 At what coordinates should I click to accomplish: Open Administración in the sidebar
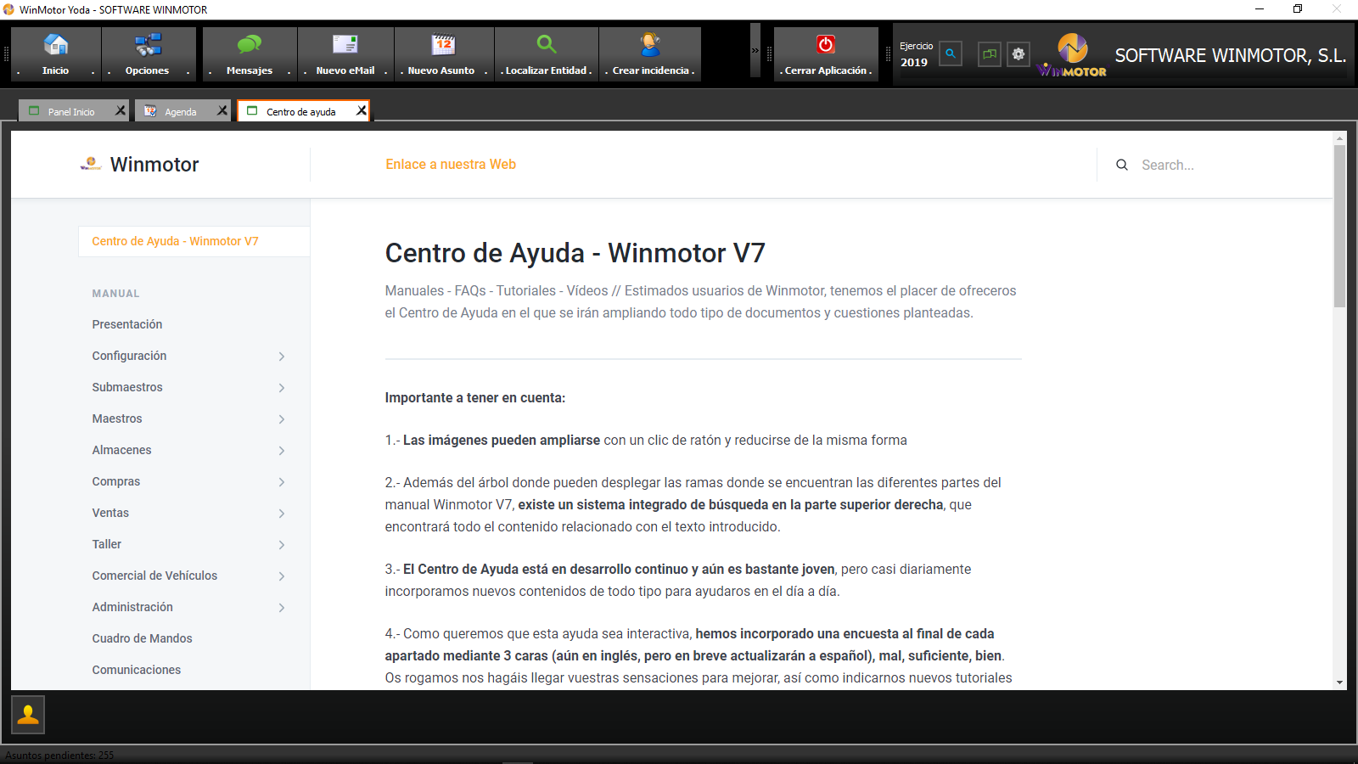pyautogui.click(x=132, y=607)
